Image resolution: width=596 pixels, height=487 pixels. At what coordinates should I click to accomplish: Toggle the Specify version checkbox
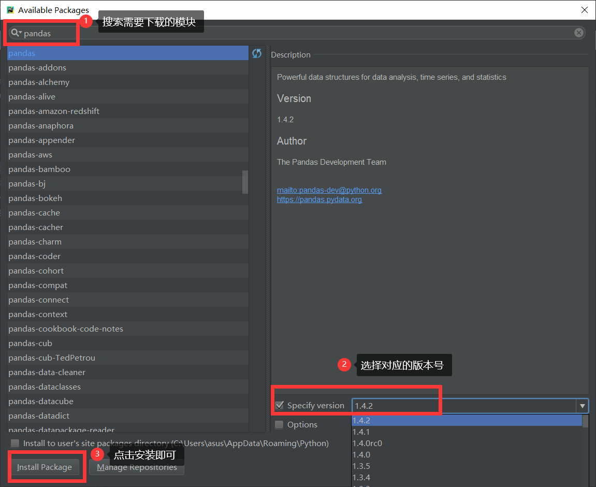tap(280, 405)
